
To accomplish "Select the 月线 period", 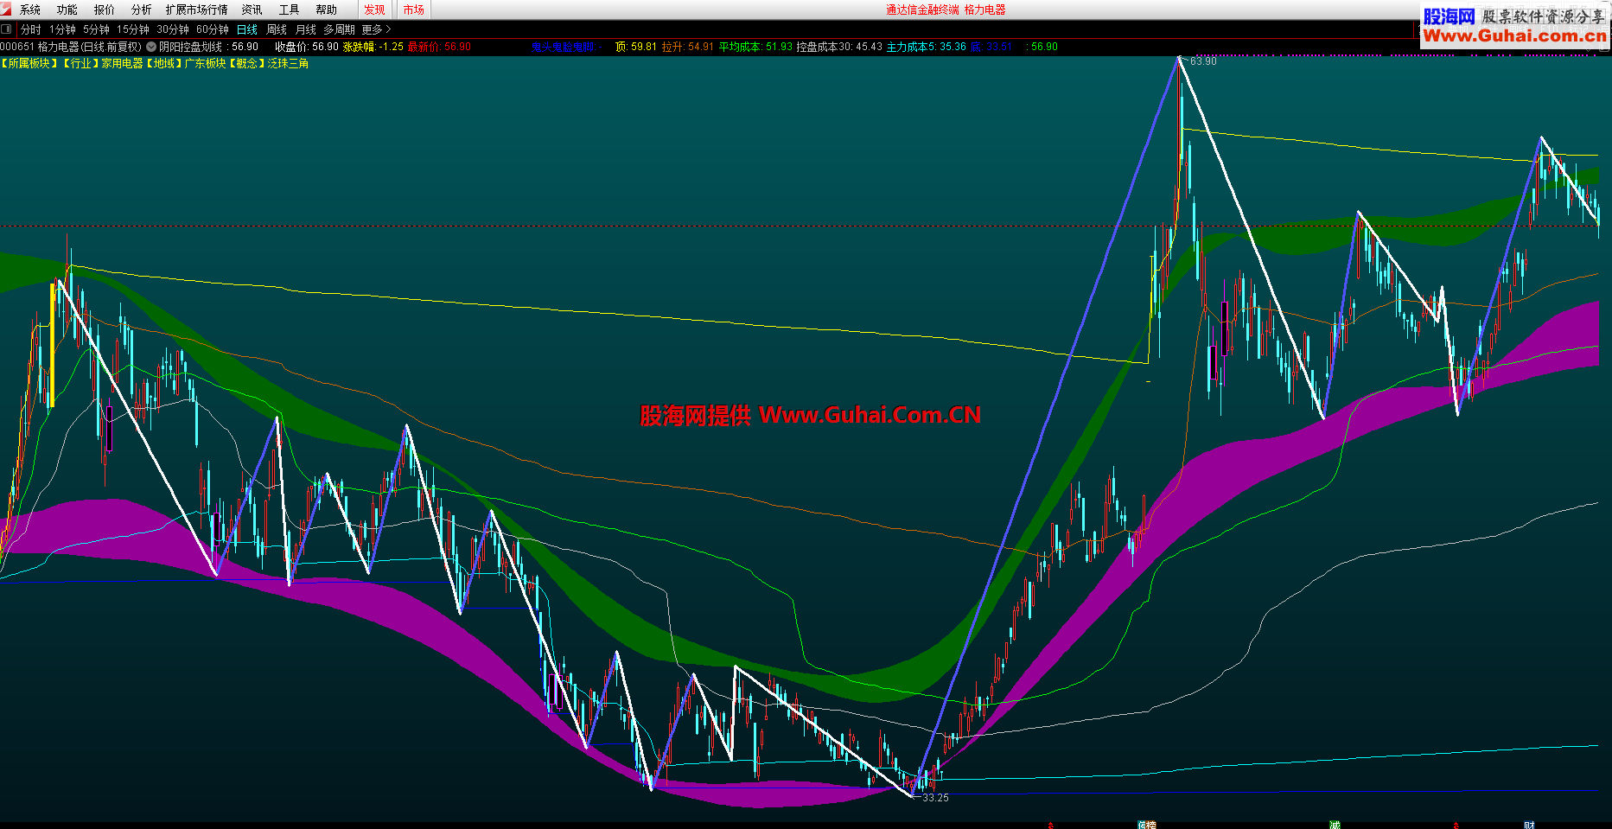I will pos(306,29).
